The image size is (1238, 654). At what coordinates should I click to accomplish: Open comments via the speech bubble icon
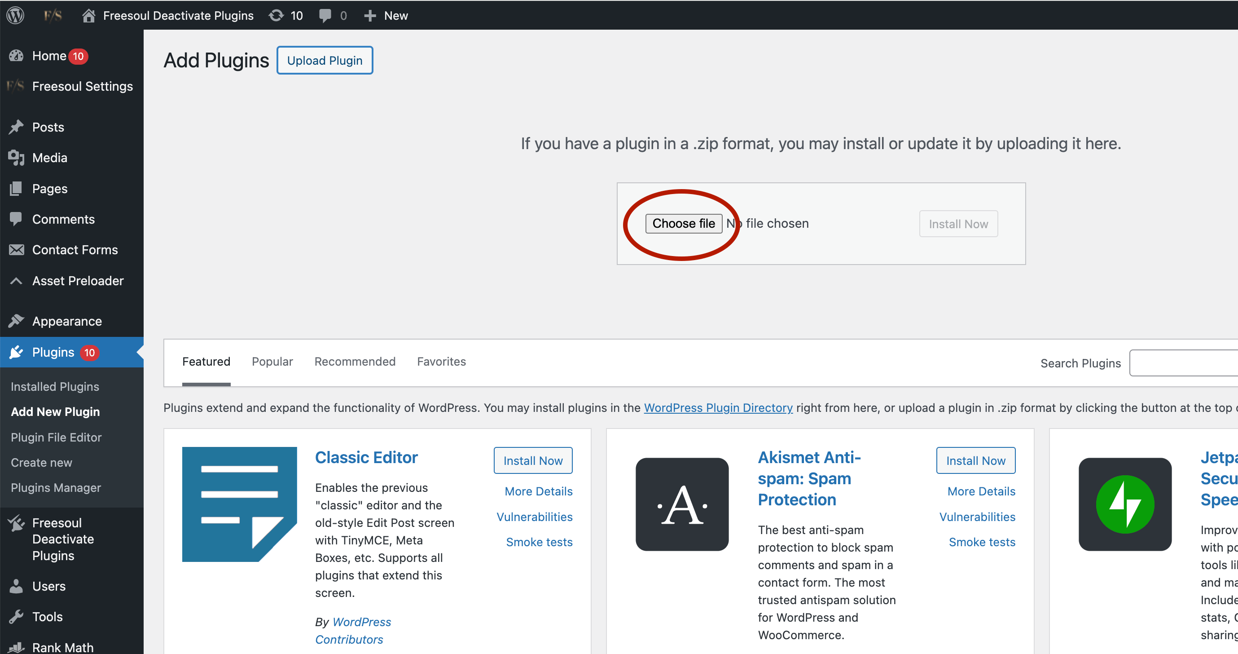point(325,15)
